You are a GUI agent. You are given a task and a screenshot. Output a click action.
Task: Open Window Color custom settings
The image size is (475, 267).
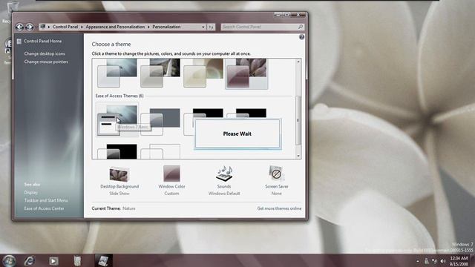[x=171, y=180]
